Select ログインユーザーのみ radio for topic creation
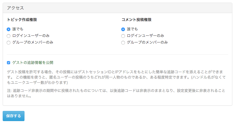This screenshot has height=124, width=235. (9, 36)
